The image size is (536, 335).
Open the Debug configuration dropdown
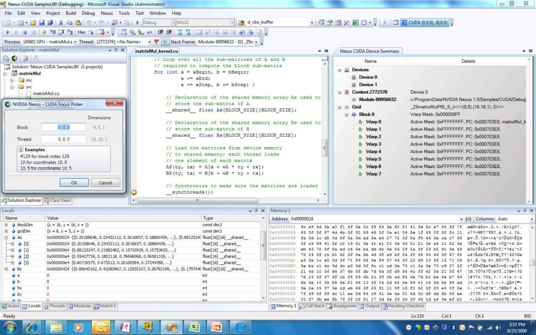pos(172,23)
